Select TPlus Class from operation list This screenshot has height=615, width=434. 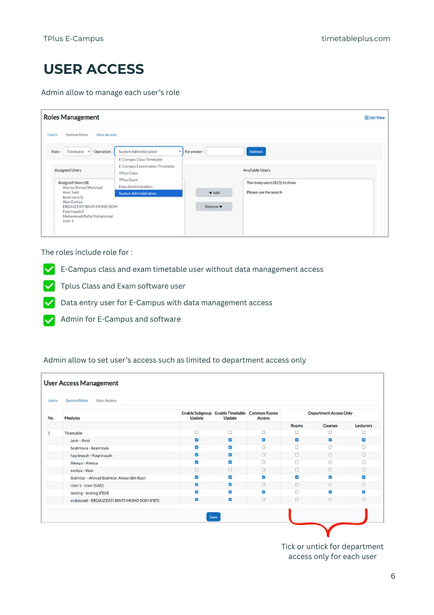tap(128, 173)
